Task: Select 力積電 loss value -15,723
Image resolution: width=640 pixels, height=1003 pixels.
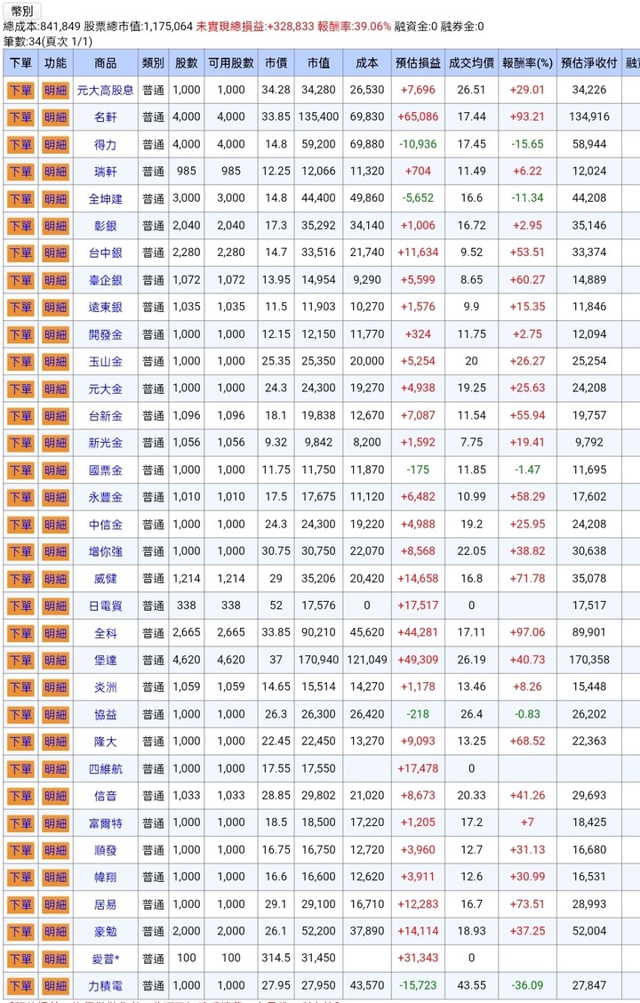Action: point(418,986)
